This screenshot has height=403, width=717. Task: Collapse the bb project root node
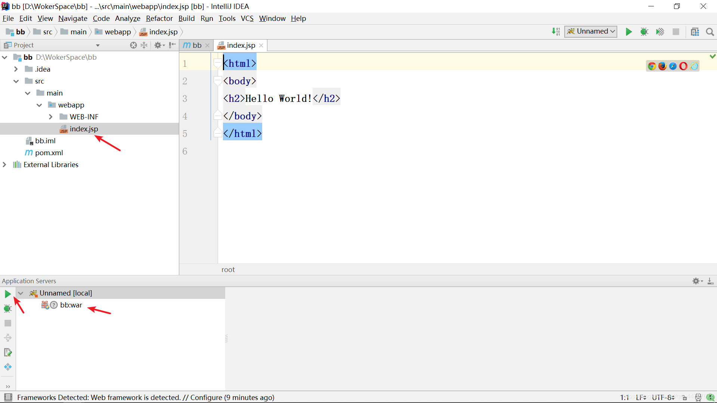click(x=5, y=57)
